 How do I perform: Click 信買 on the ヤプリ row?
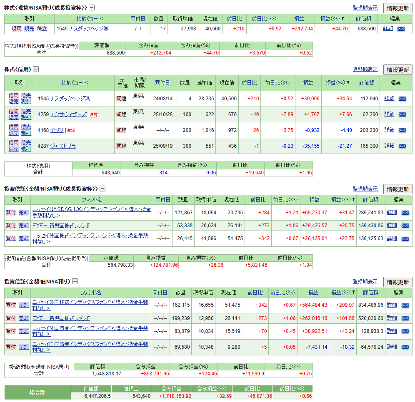click(x=13, y=127)
